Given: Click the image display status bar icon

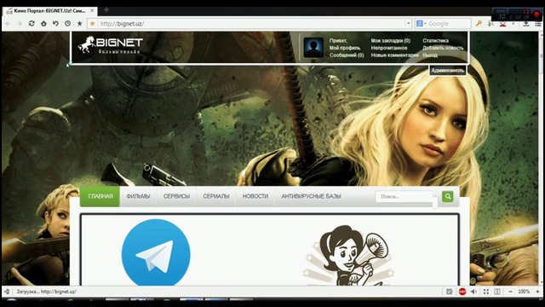Looking at the screenshot, I should pyautogui.click(x=449, y=292).
